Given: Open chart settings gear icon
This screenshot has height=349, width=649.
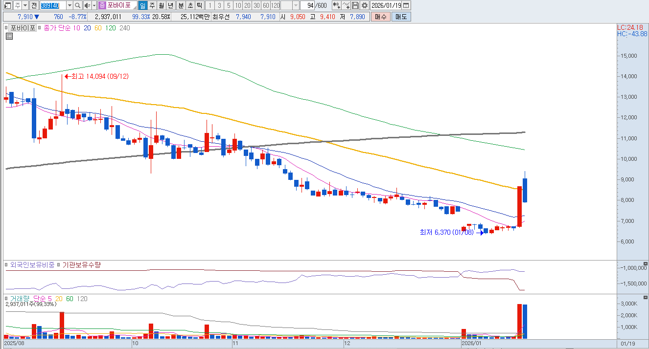Looking at the screenshot, I should (364, 5).
